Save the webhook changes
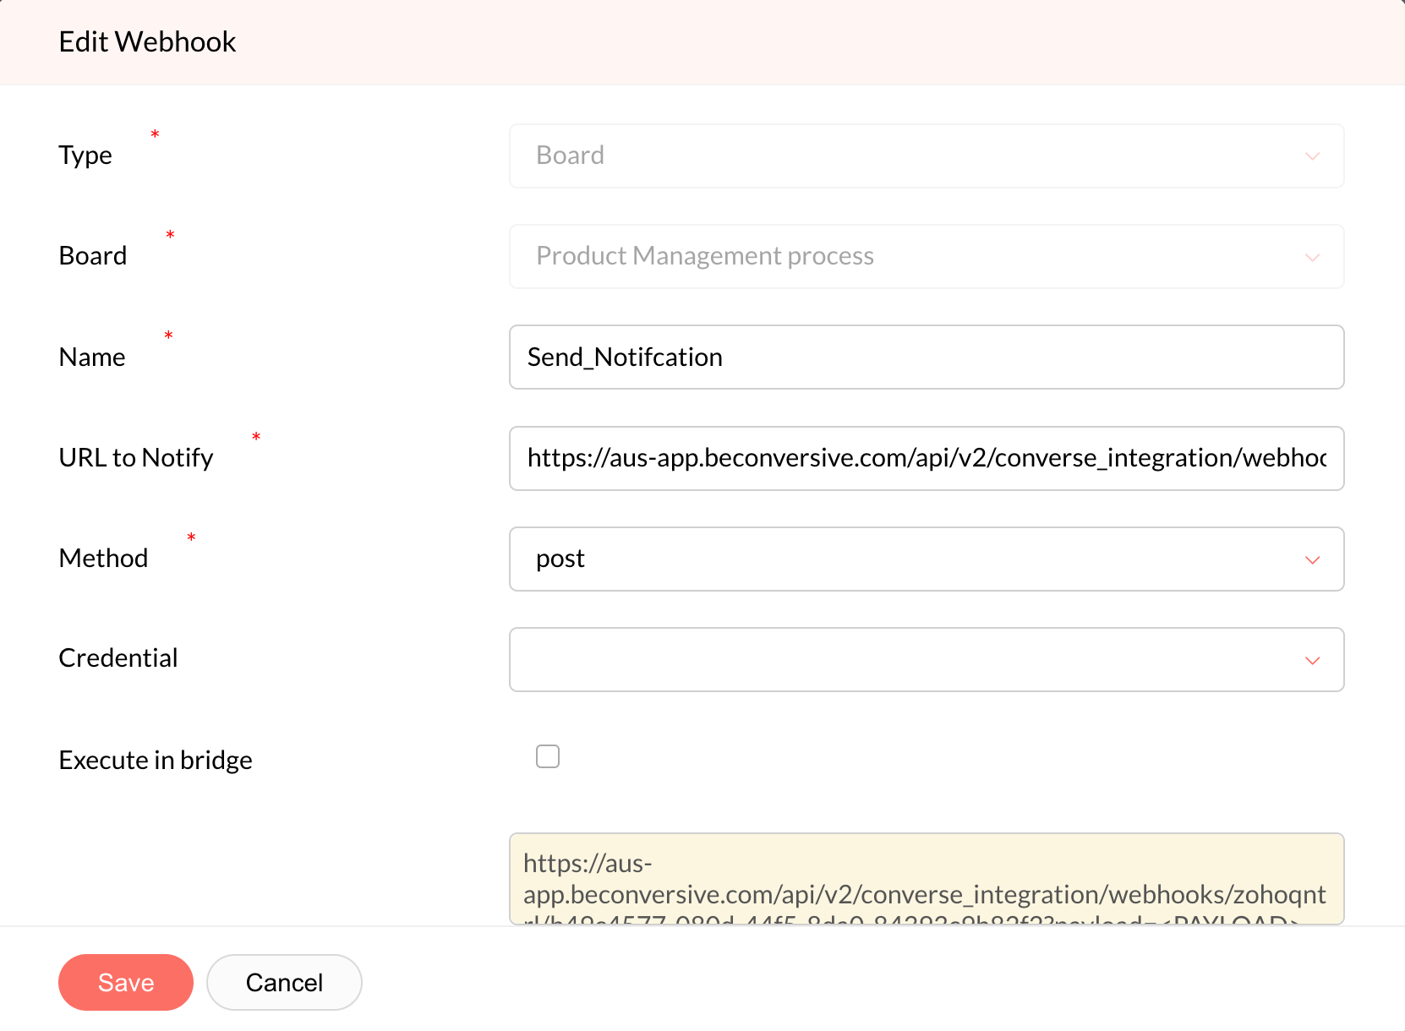The image size is (1405, 1031). [126, 982]
